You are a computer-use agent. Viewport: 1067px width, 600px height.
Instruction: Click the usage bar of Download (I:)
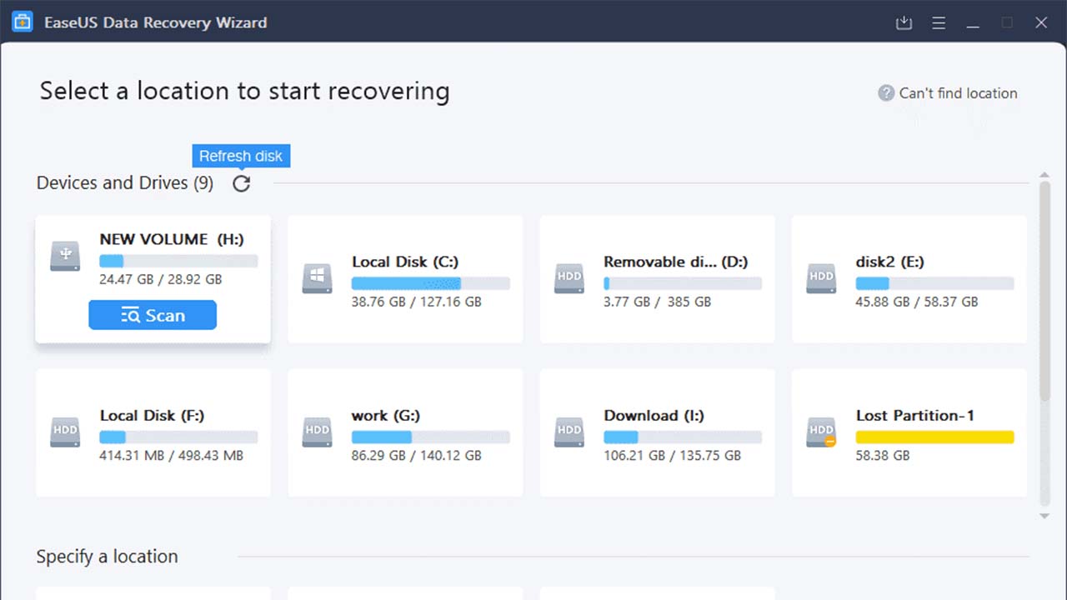coord(683,437)
